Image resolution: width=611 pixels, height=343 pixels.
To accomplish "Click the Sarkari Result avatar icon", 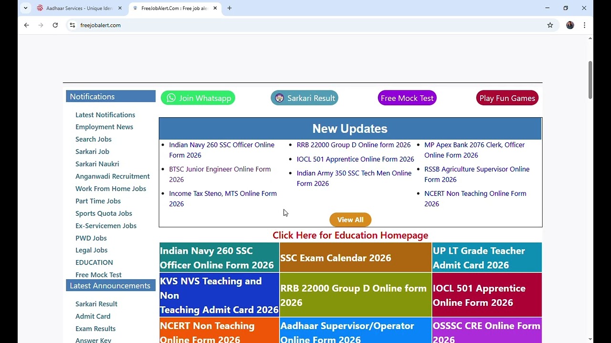I will [279, 98].
